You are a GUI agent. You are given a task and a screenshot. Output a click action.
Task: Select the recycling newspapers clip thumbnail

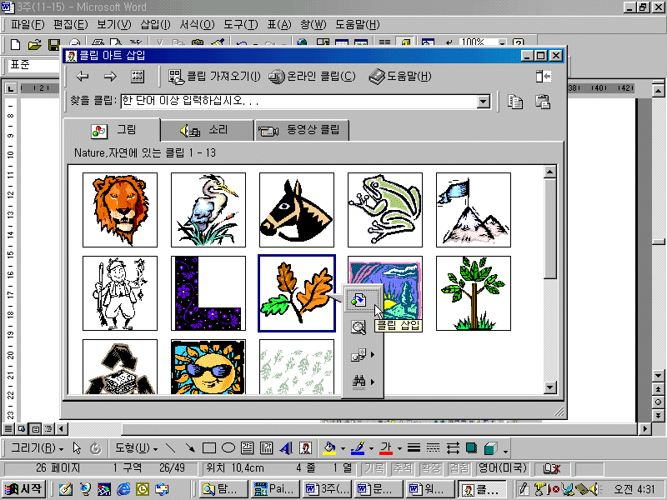[120, 367]
